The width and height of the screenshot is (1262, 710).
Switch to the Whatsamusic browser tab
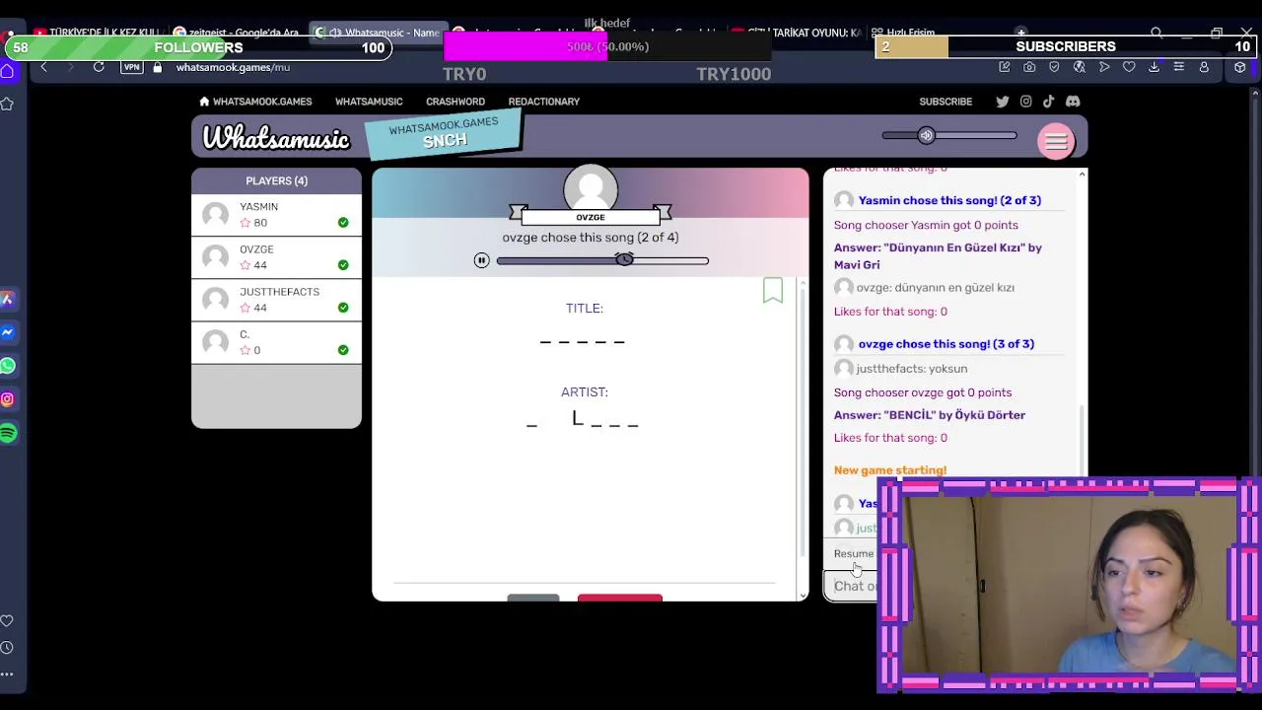(x=378, y=33)
